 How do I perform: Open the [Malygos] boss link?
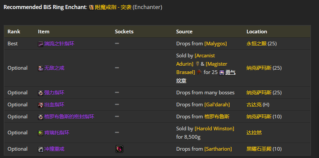click(216, 44)
